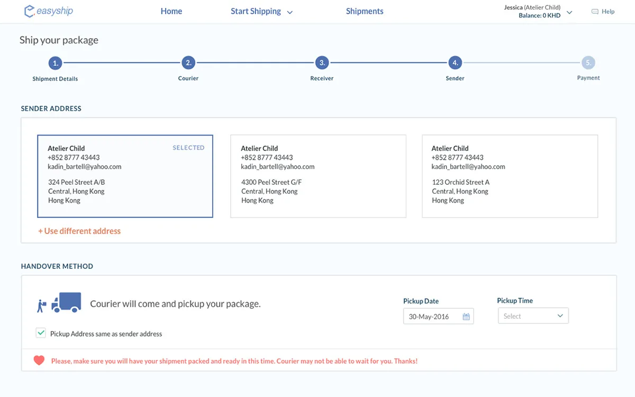The width and height of the screenshot is (635, 397).
Task: Open the Shipments menu item
Action: coord(365,11)
